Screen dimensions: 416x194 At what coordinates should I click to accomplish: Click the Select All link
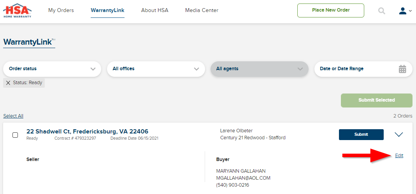[x=13, y=116]
